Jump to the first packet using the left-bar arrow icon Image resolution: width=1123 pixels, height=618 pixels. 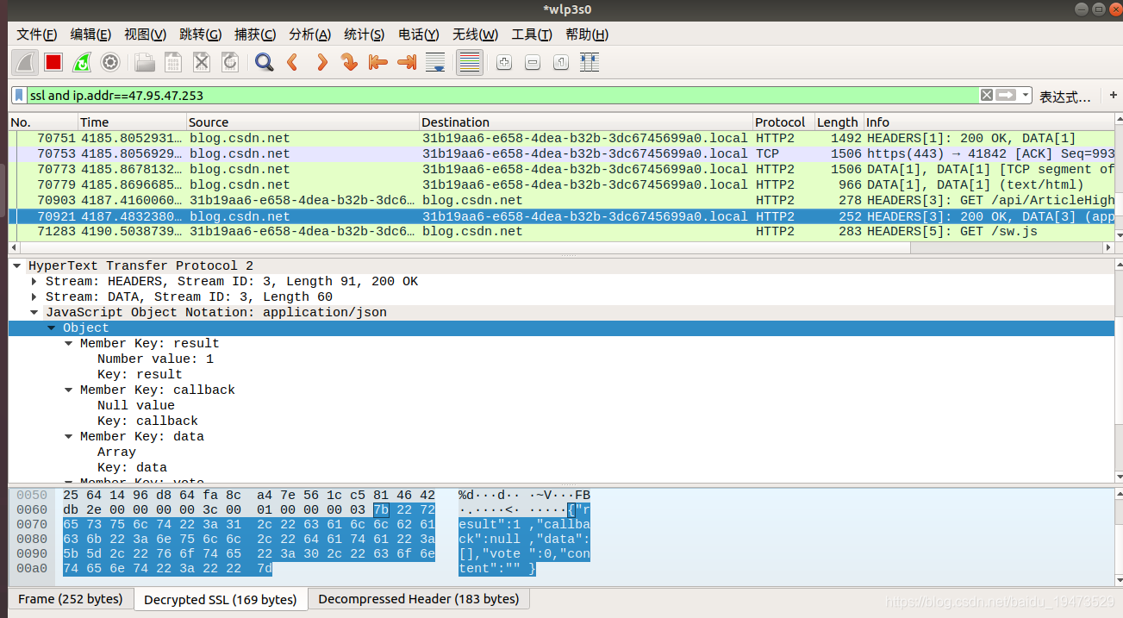pyautogui.click(x=377, y=61)
